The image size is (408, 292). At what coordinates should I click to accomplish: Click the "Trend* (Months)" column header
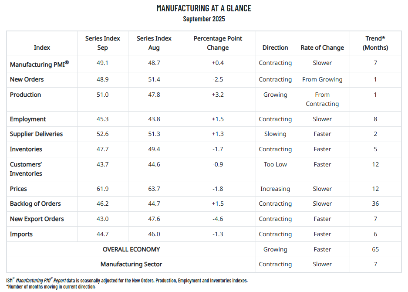(x=375, y=43)
